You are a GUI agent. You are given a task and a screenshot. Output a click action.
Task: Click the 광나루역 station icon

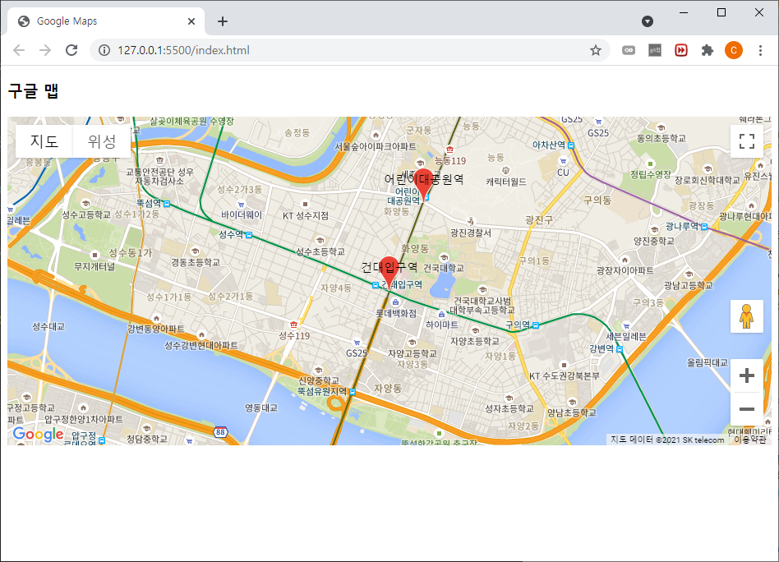point(704,227)
